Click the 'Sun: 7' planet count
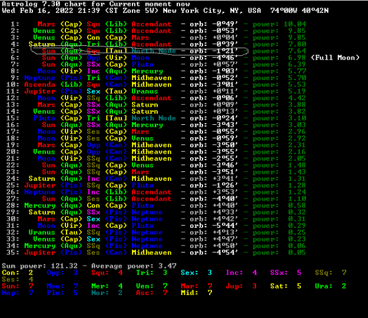Image resolution: width=368 pixels, height=318 pixels. (x=17, y=286)
